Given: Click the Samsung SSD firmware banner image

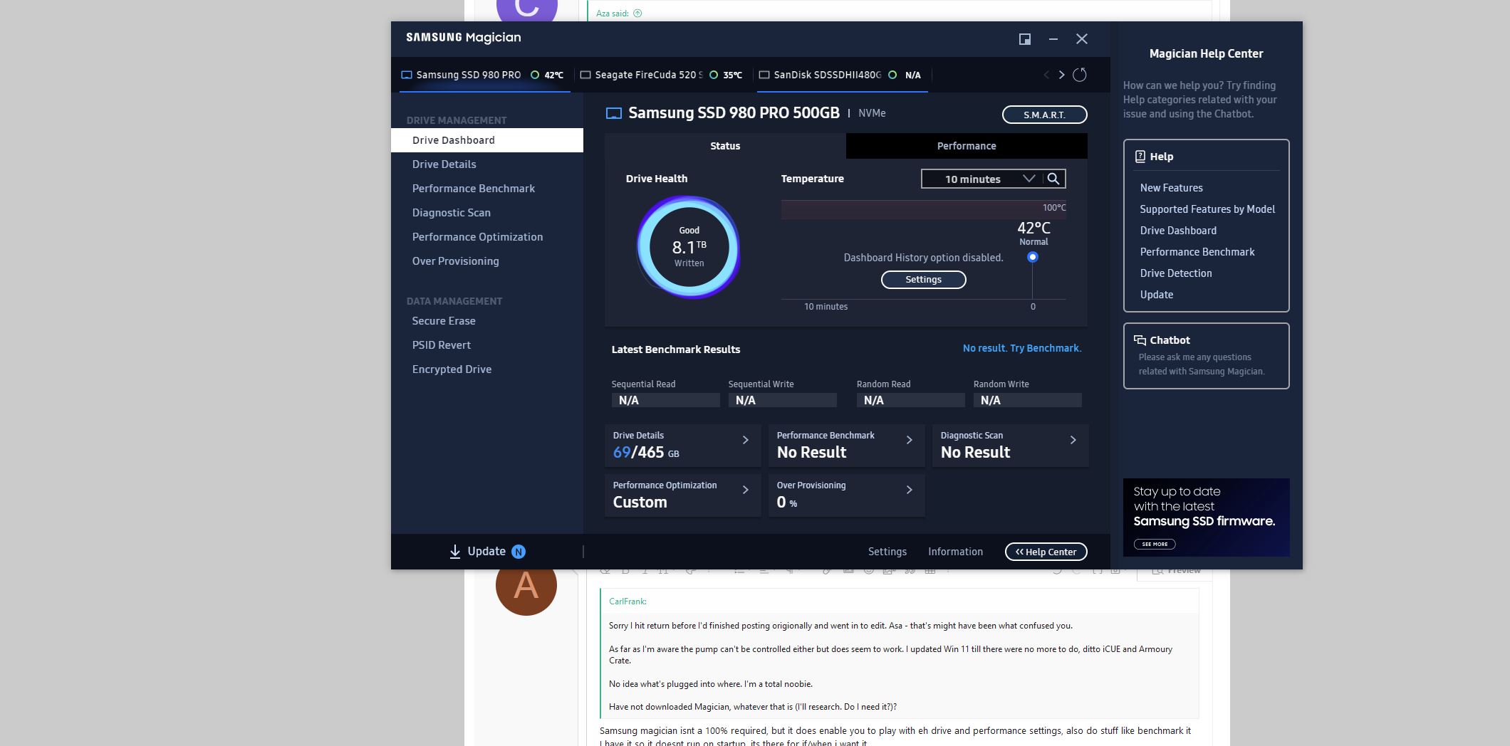Looking at the screenshot, I should tap(1206, 517).
